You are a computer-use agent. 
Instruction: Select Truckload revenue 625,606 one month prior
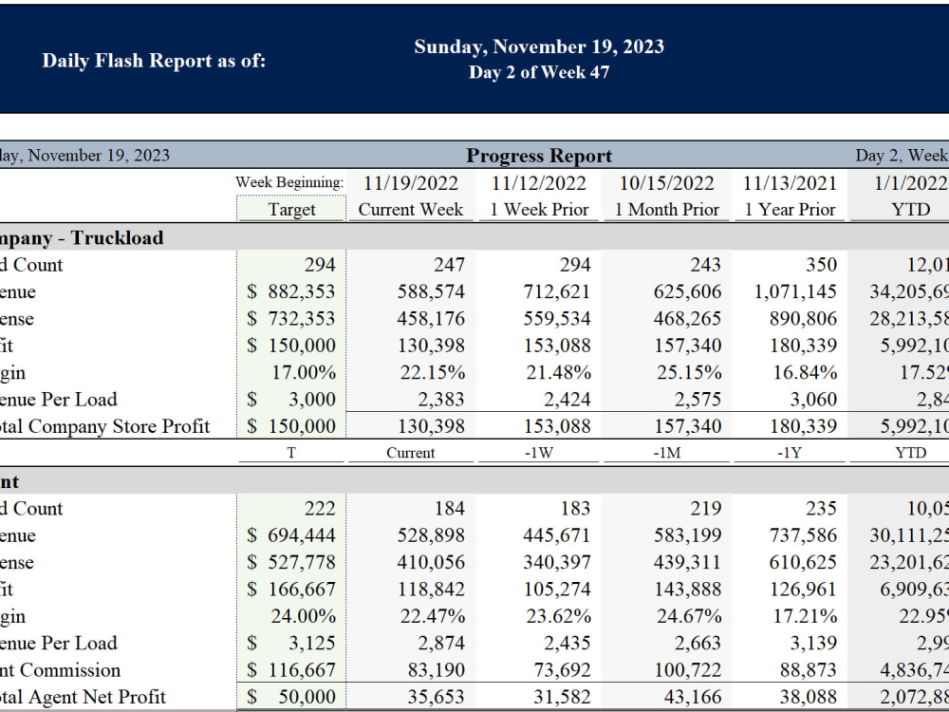687,291
